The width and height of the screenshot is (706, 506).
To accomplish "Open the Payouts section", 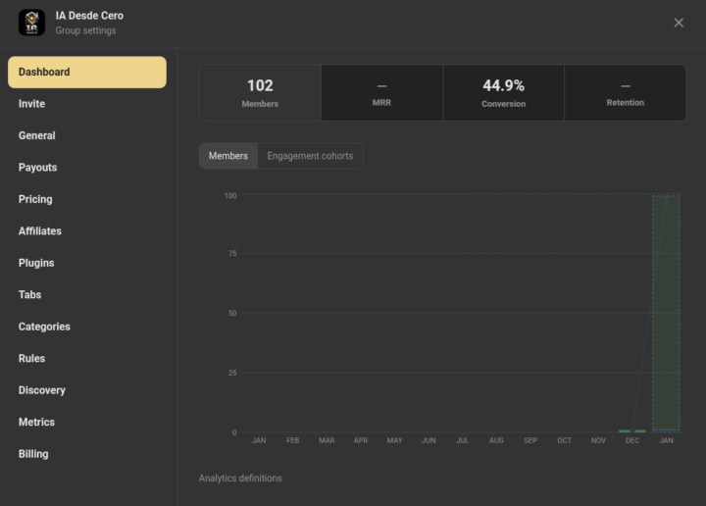I will [38, 168].
